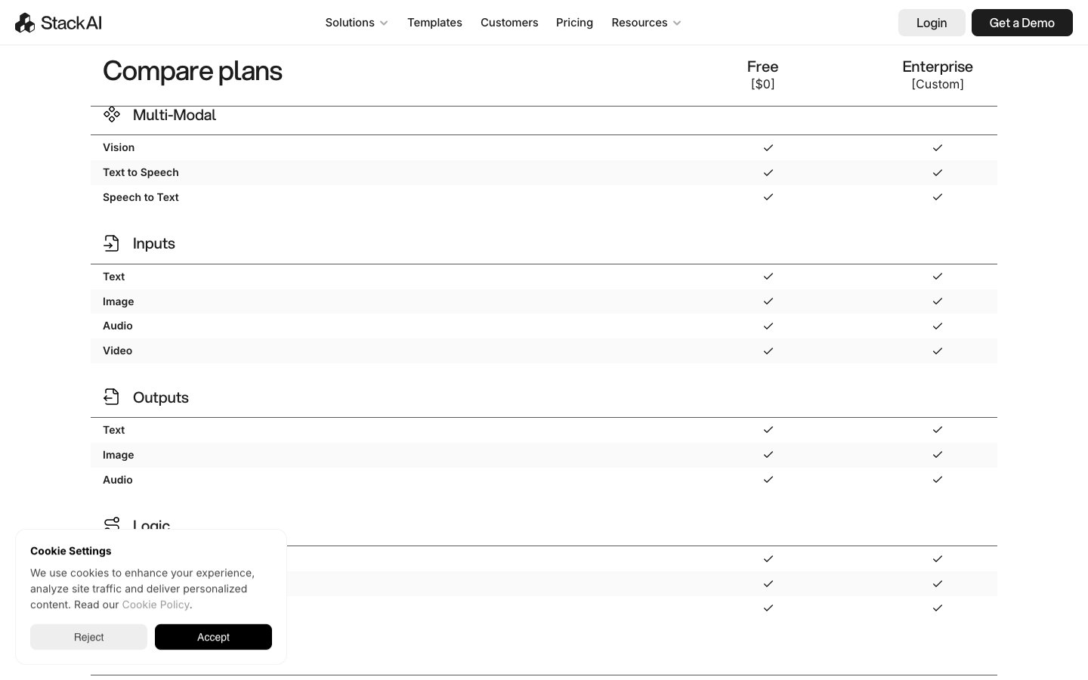This screenshot has height=680, width=1088.
Task: Click the StackAI logo icon
Action: (25, 23)
